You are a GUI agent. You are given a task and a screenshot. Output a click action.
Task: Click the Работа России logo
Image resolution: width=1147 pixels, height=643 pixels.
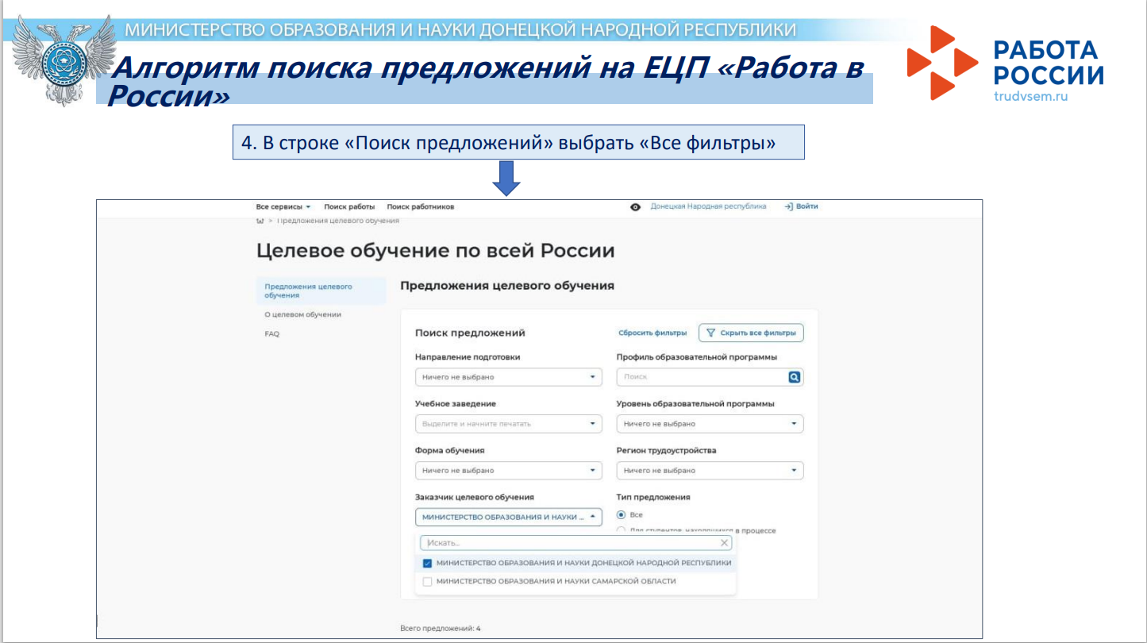1006,63
